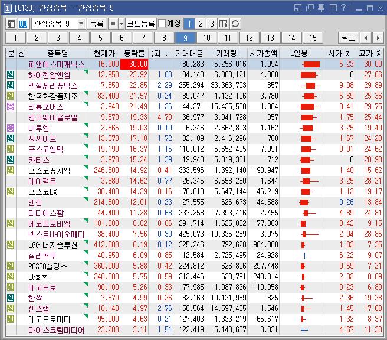Sort by the 등락률 column header
Image resolution: width=387 pixels, height=340 pixels.
click(x=135, y=53)
